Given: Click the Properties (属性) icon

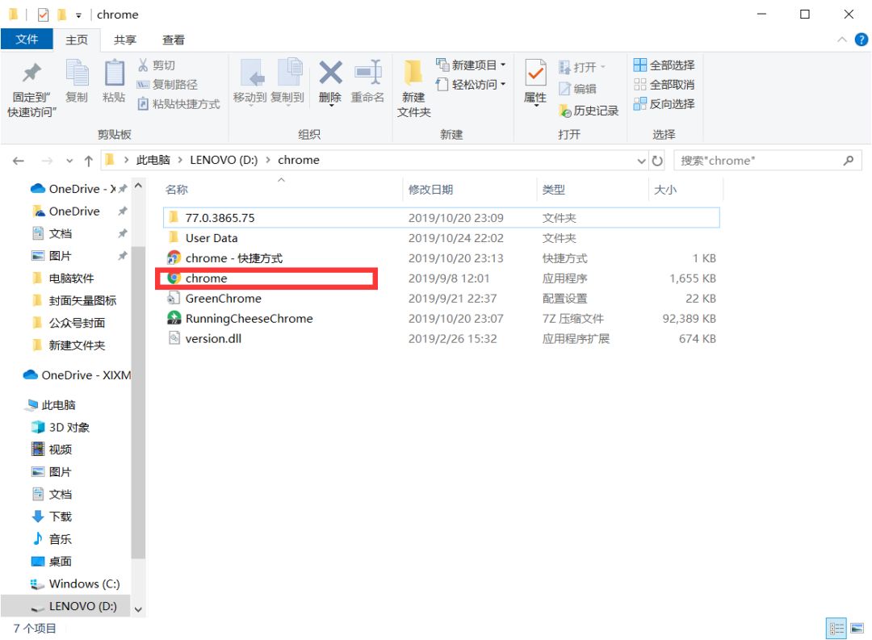Looking at the screenshot, I should coord(535,73).
